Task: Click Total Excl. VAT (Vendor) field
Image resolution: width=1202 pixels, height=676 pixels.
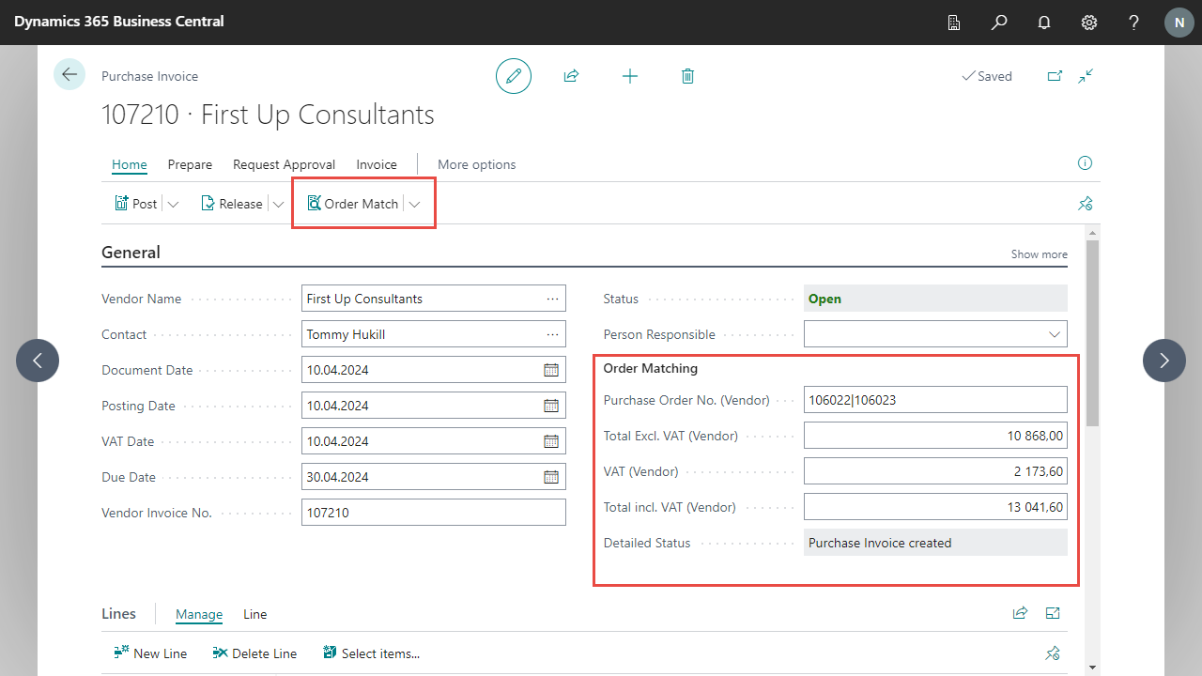Action: [935, 436]
